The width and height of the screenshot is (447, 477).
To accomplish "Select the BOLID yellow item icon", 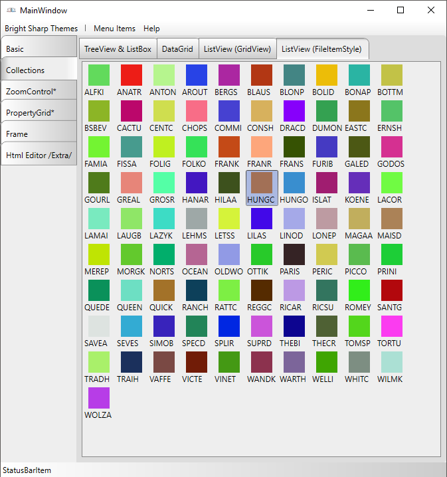I will (326, 75).
